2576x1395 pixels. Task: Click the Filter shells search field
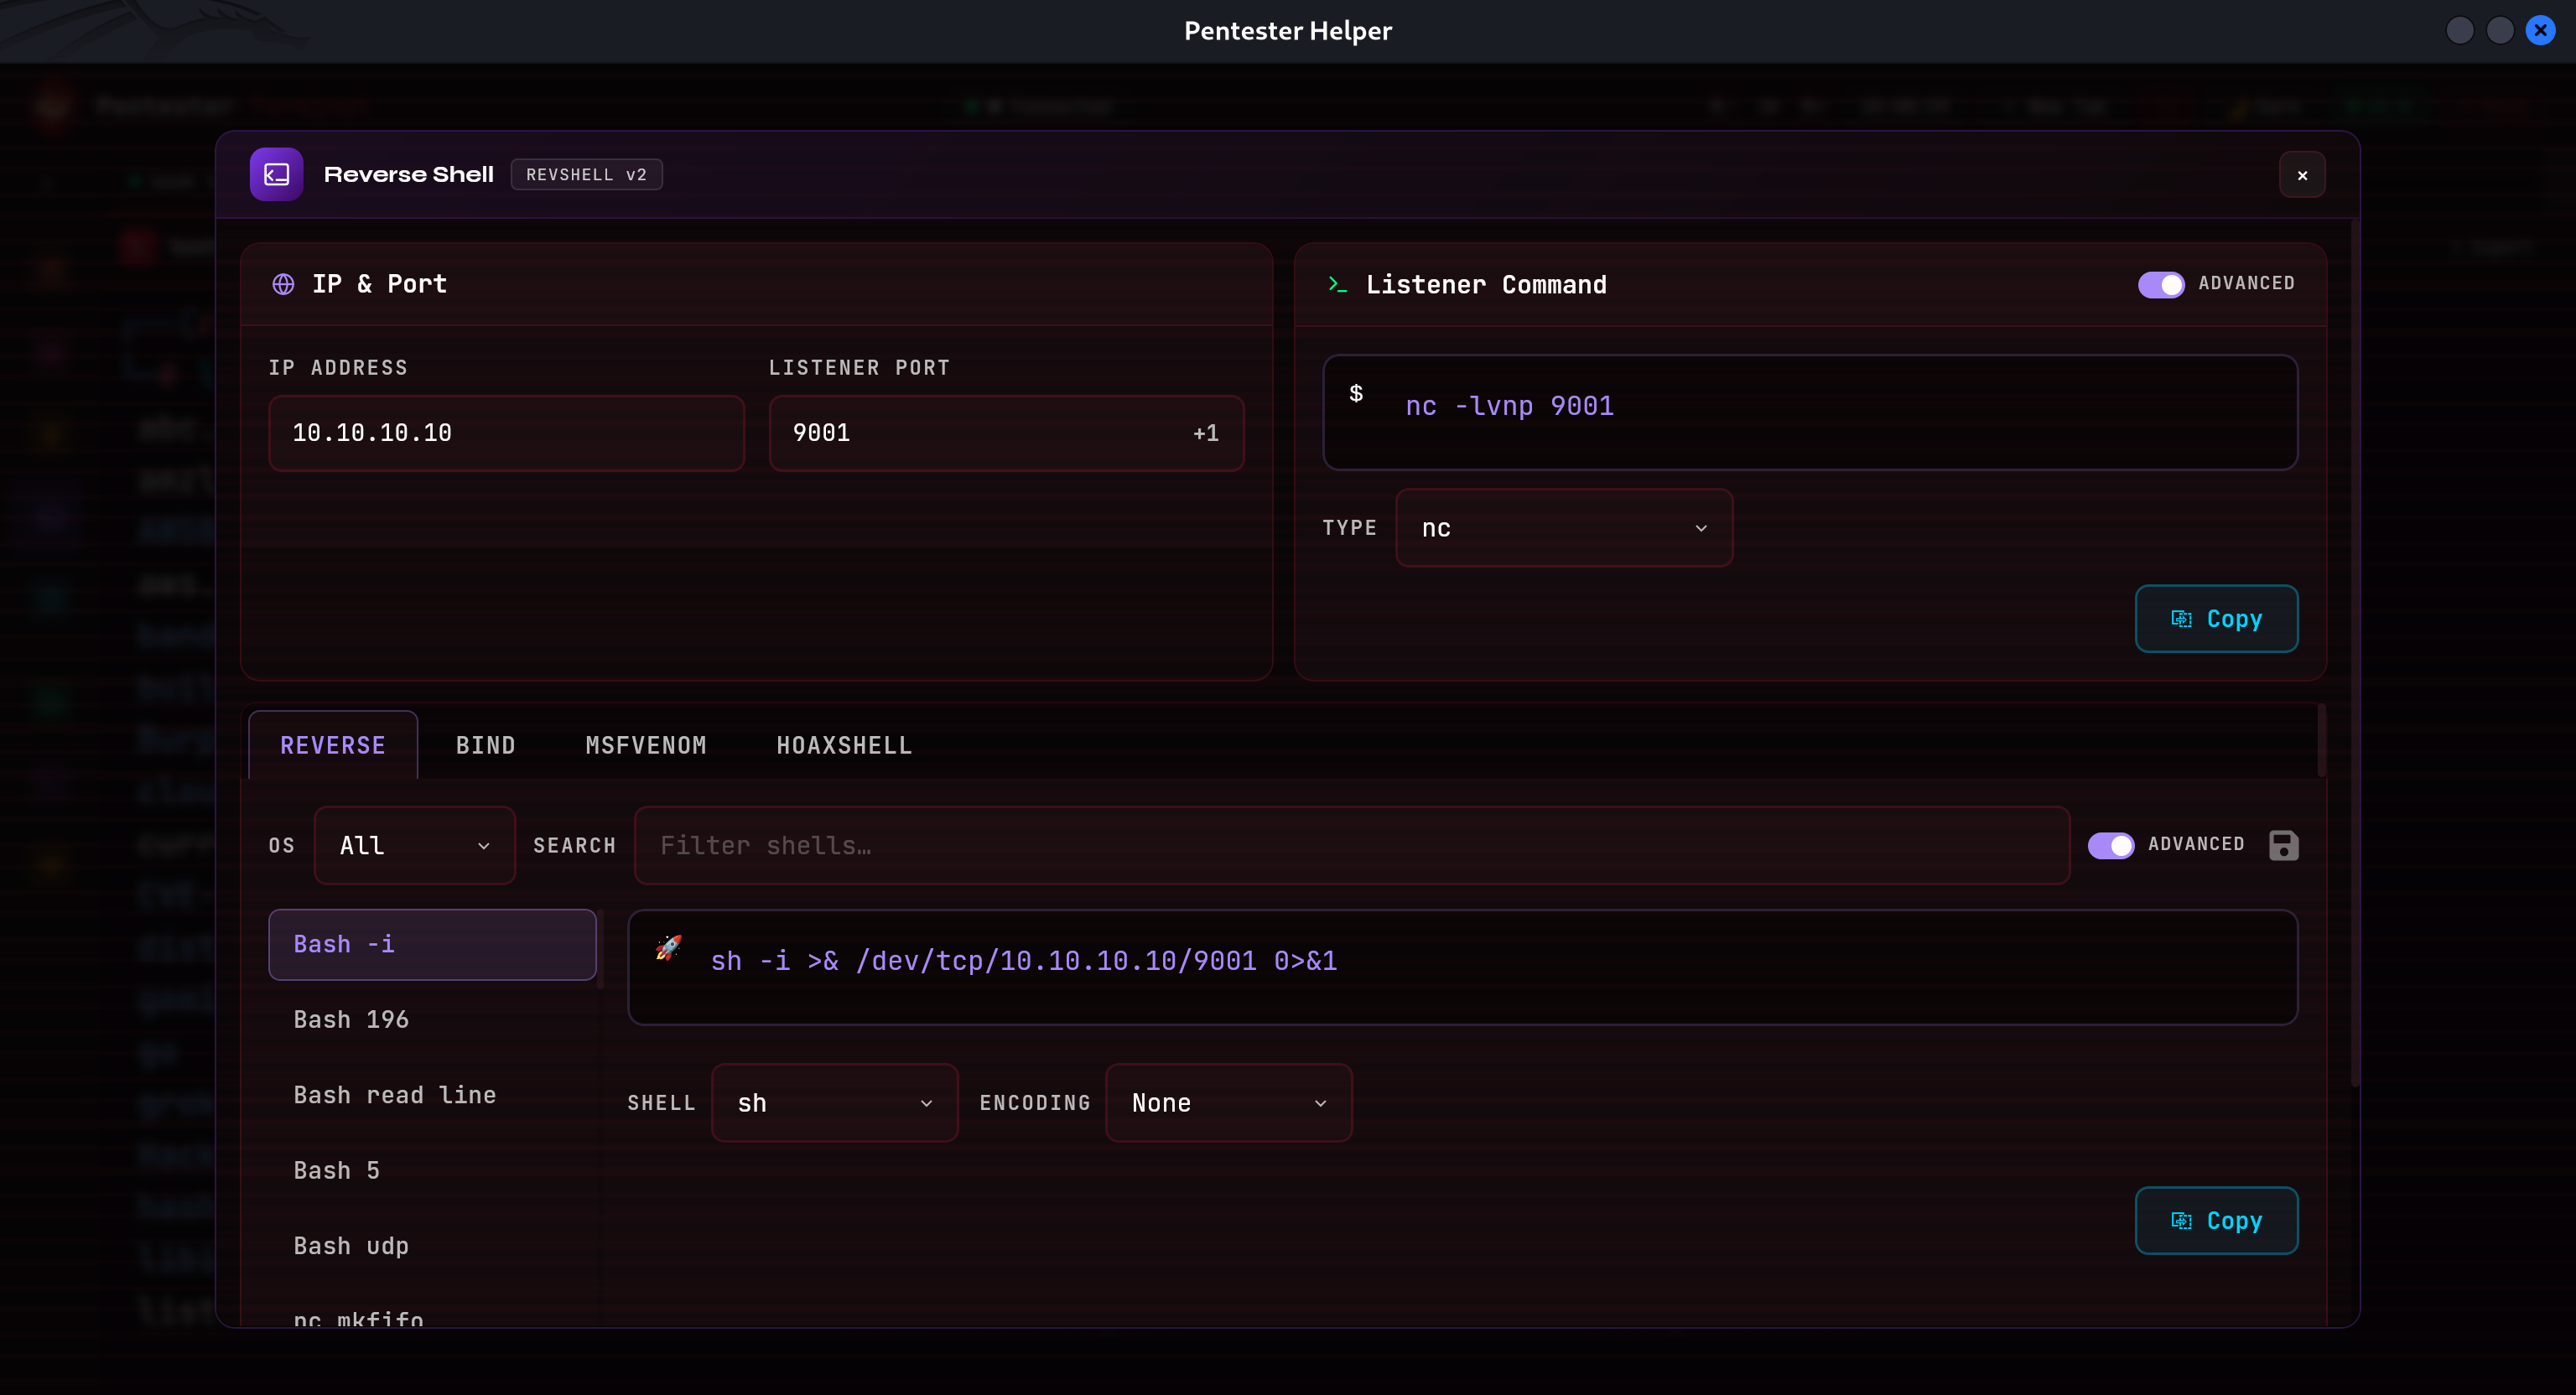point(1350,845)
